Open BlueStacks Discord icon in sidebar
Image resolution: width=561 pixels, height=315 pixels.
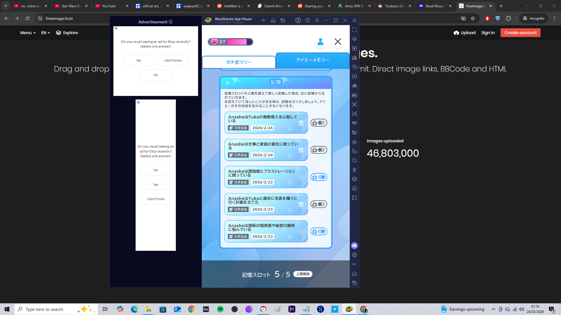354,246
